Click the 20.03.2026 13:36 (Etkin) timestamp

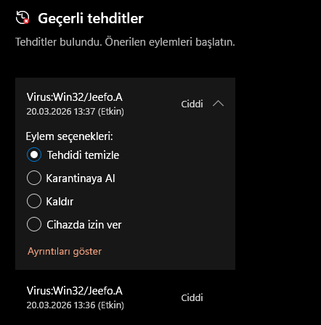pyautogui.click(x=76, y=305)
